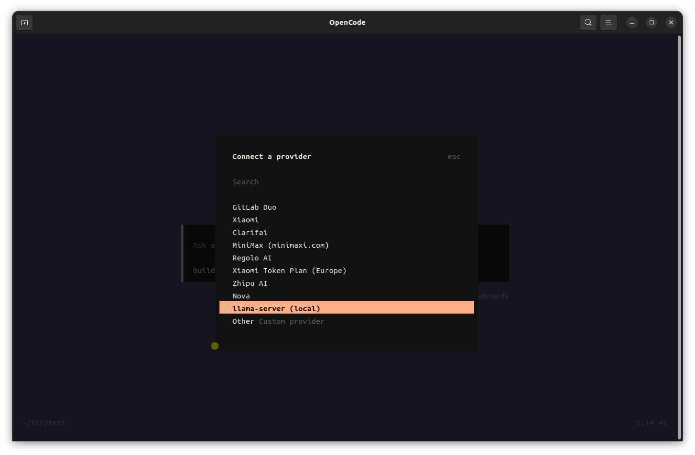
Task: Select MiniMax (minimaxi.com) provider
Action: point(346,245)
